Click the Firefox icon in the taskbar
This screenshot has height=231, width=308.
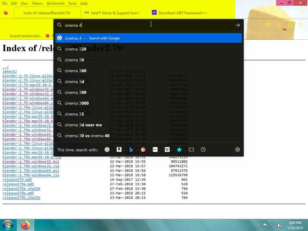[26, 225]
